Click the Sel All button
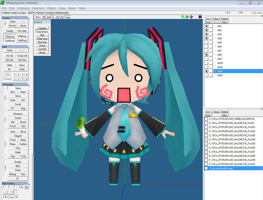Screen dimensions: 263x200 pos(10,56)
